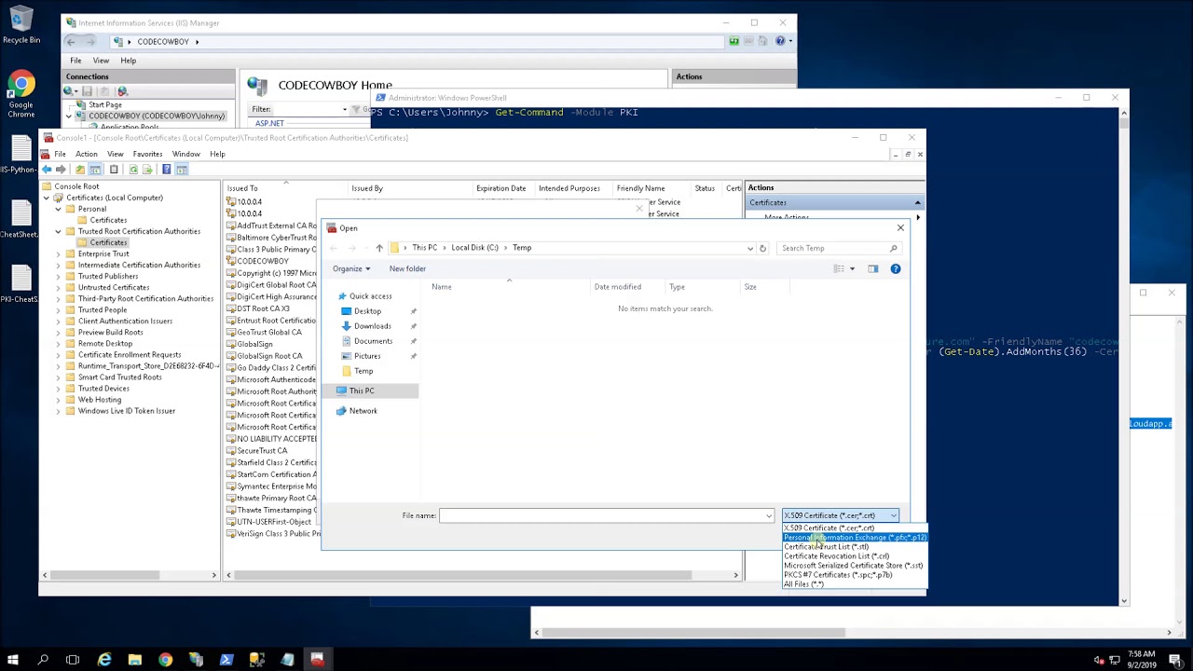Toggle Show/Hide Console Tree icon in Console1
The image size is (1193, 671).
[x=96, y=170]
